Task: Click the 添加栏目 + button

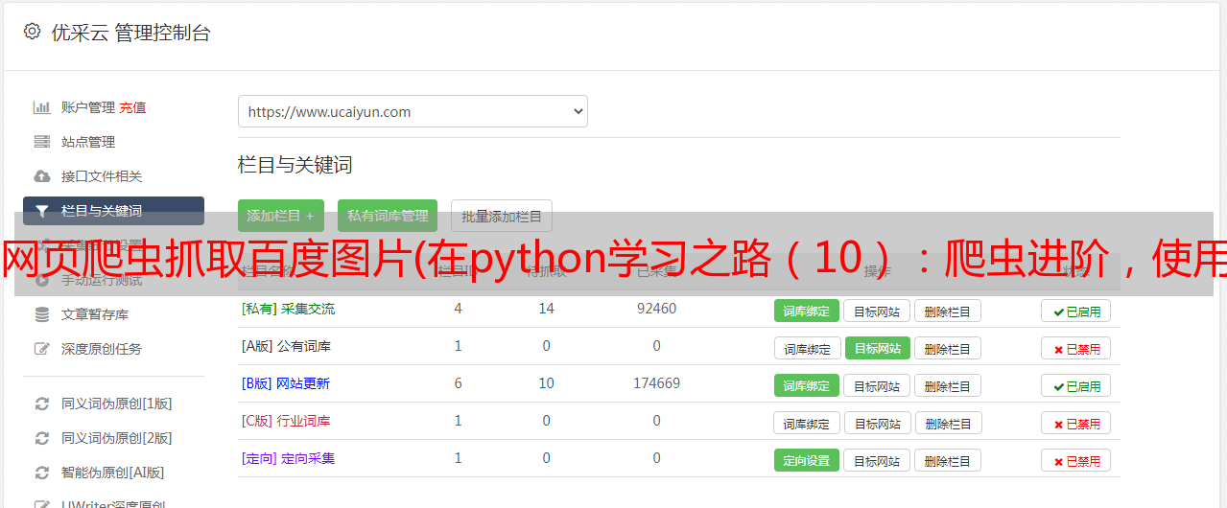Action: [x=280, y=216]
